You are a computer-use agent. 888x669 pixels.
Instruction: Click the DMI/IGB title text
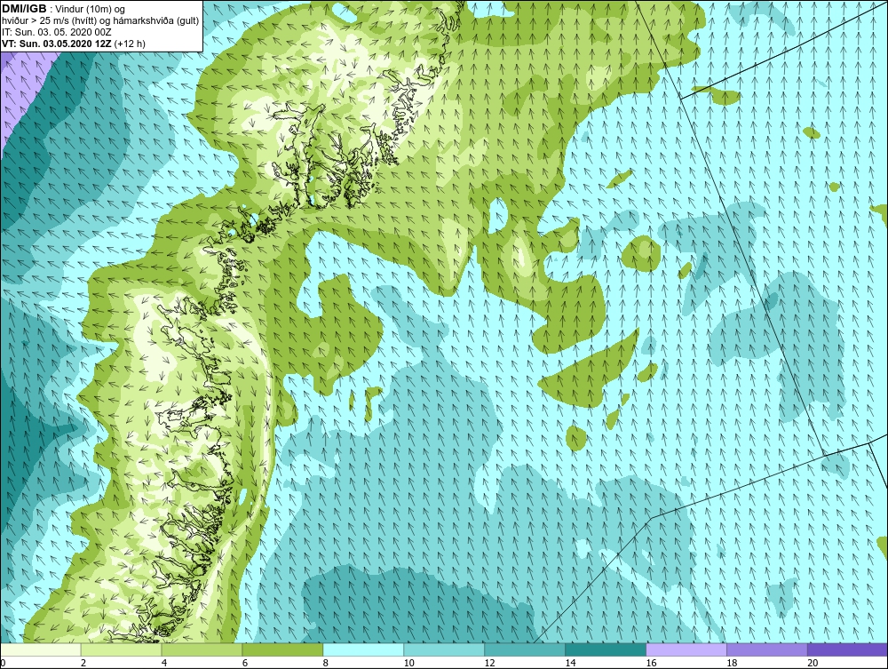[x=24, y=9]
